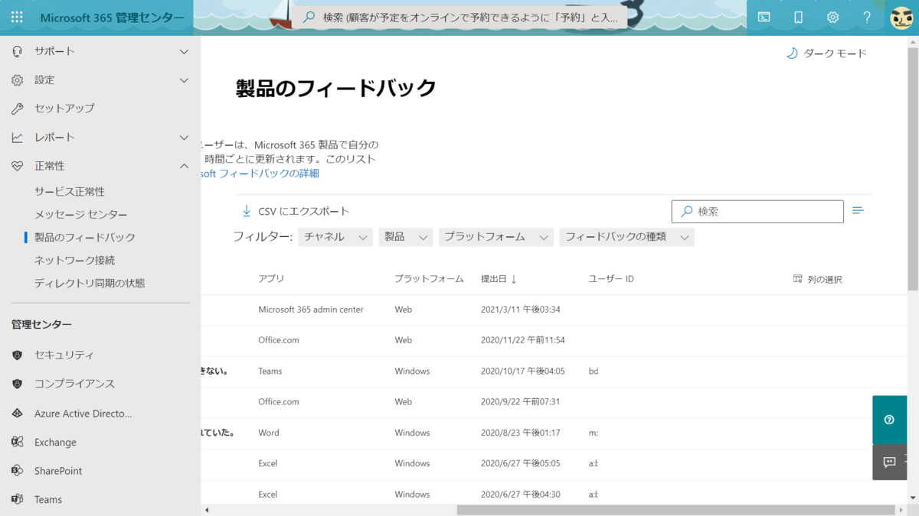Screen dimensions: 919x516
Task: Expand the 設定 section chevron
Action: coord(184,80)
